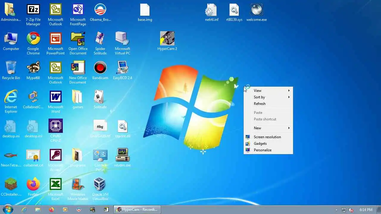Select the Administra... user folder icon
This screenshot has height=214, width=381.
click(11, 12)
